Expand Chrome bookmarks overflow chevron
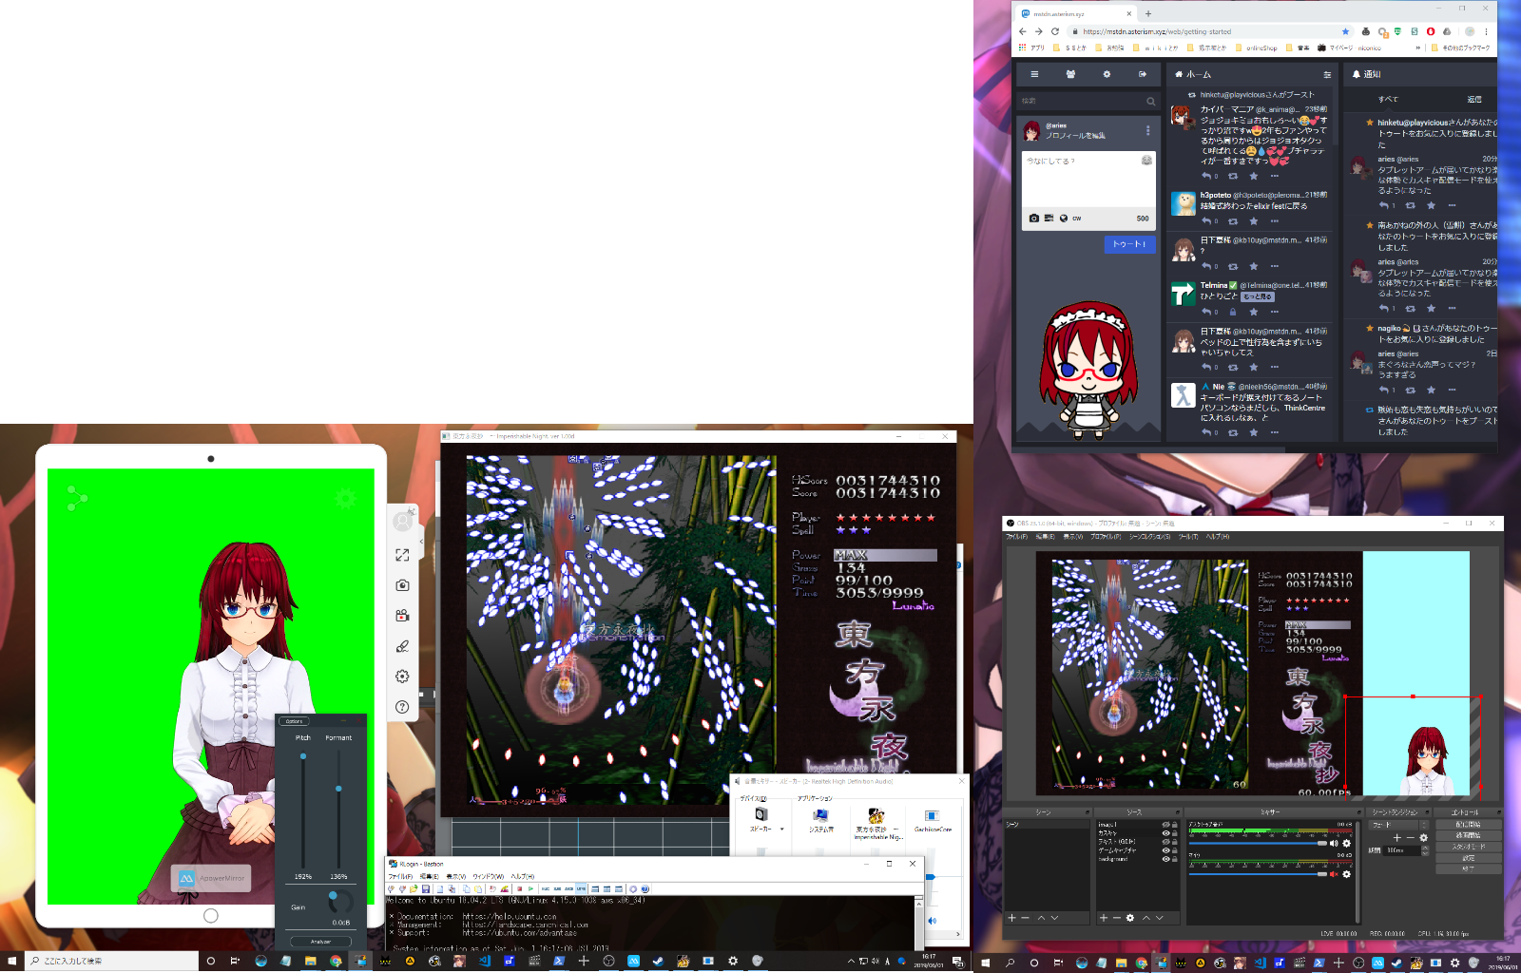 (x=1418, y=48)
